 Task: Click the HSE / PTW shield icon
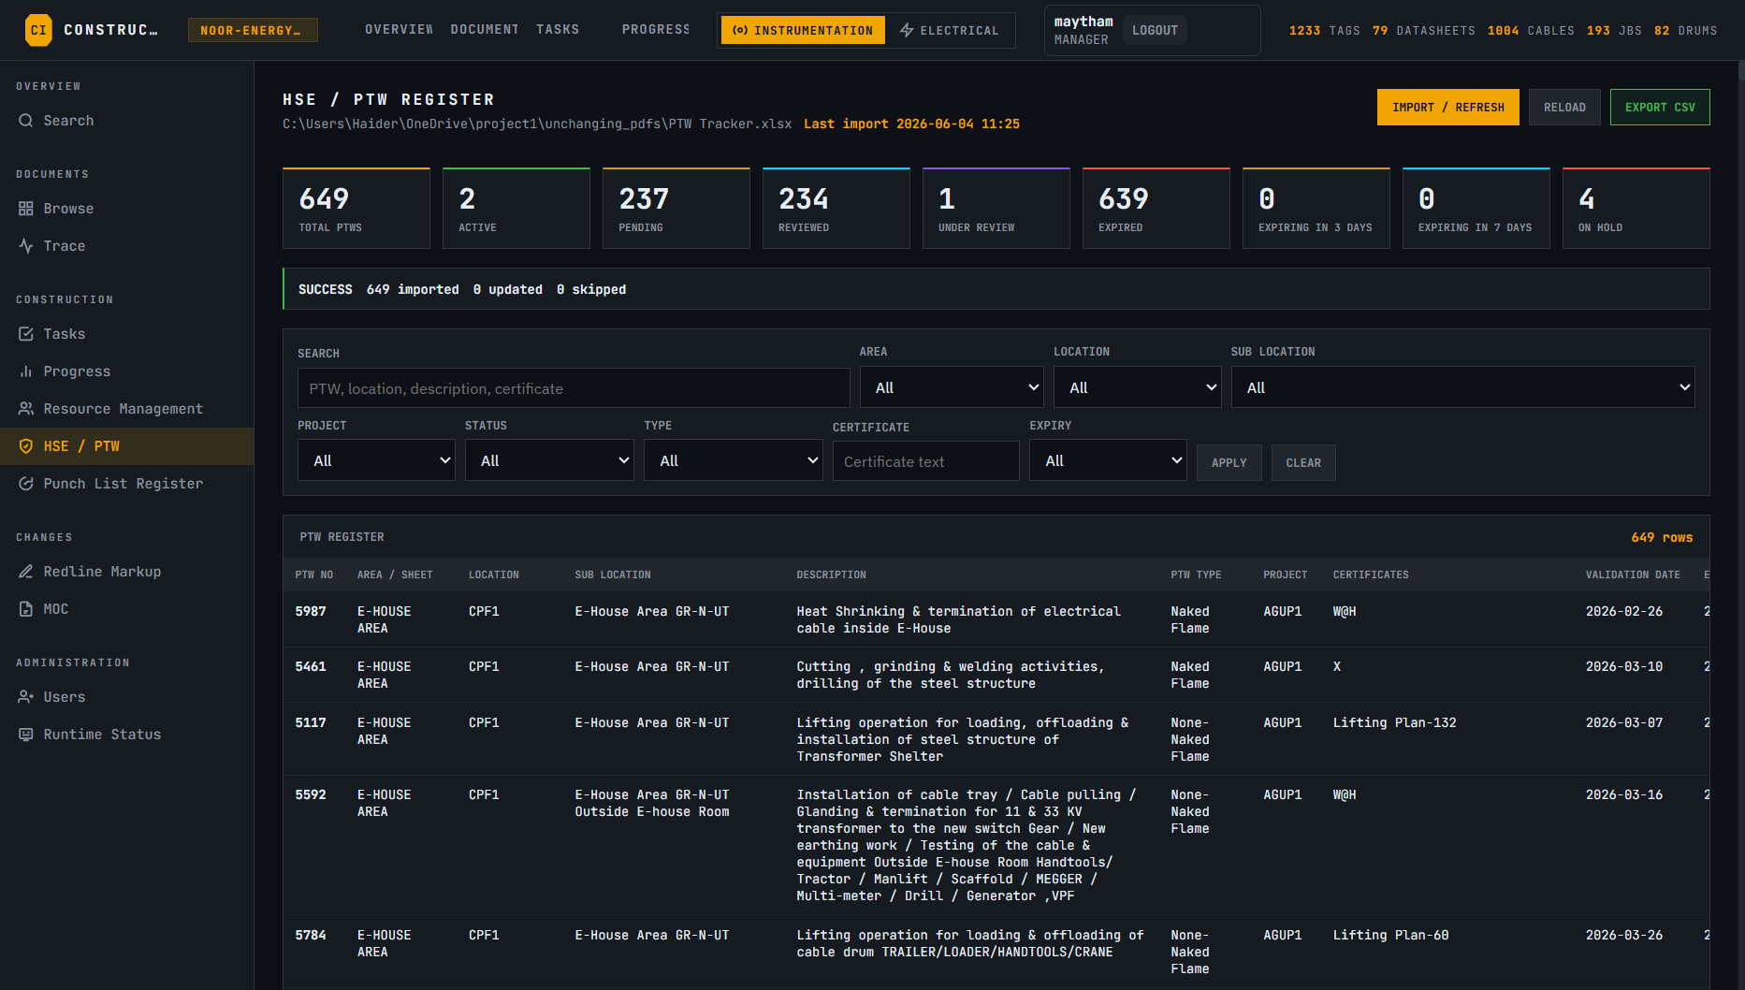[x=26, y=446]
